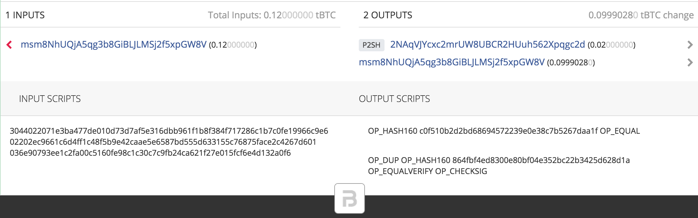Click the P2SH output amount (0.02000000)
698x218 pixels.
pos(611,45)
